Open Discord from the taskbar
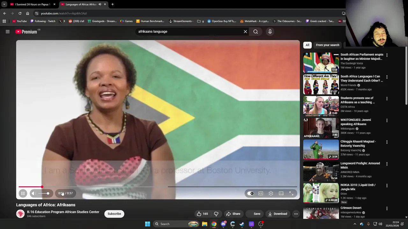Screen dimensions: 408x229 (x=223, y=224)
